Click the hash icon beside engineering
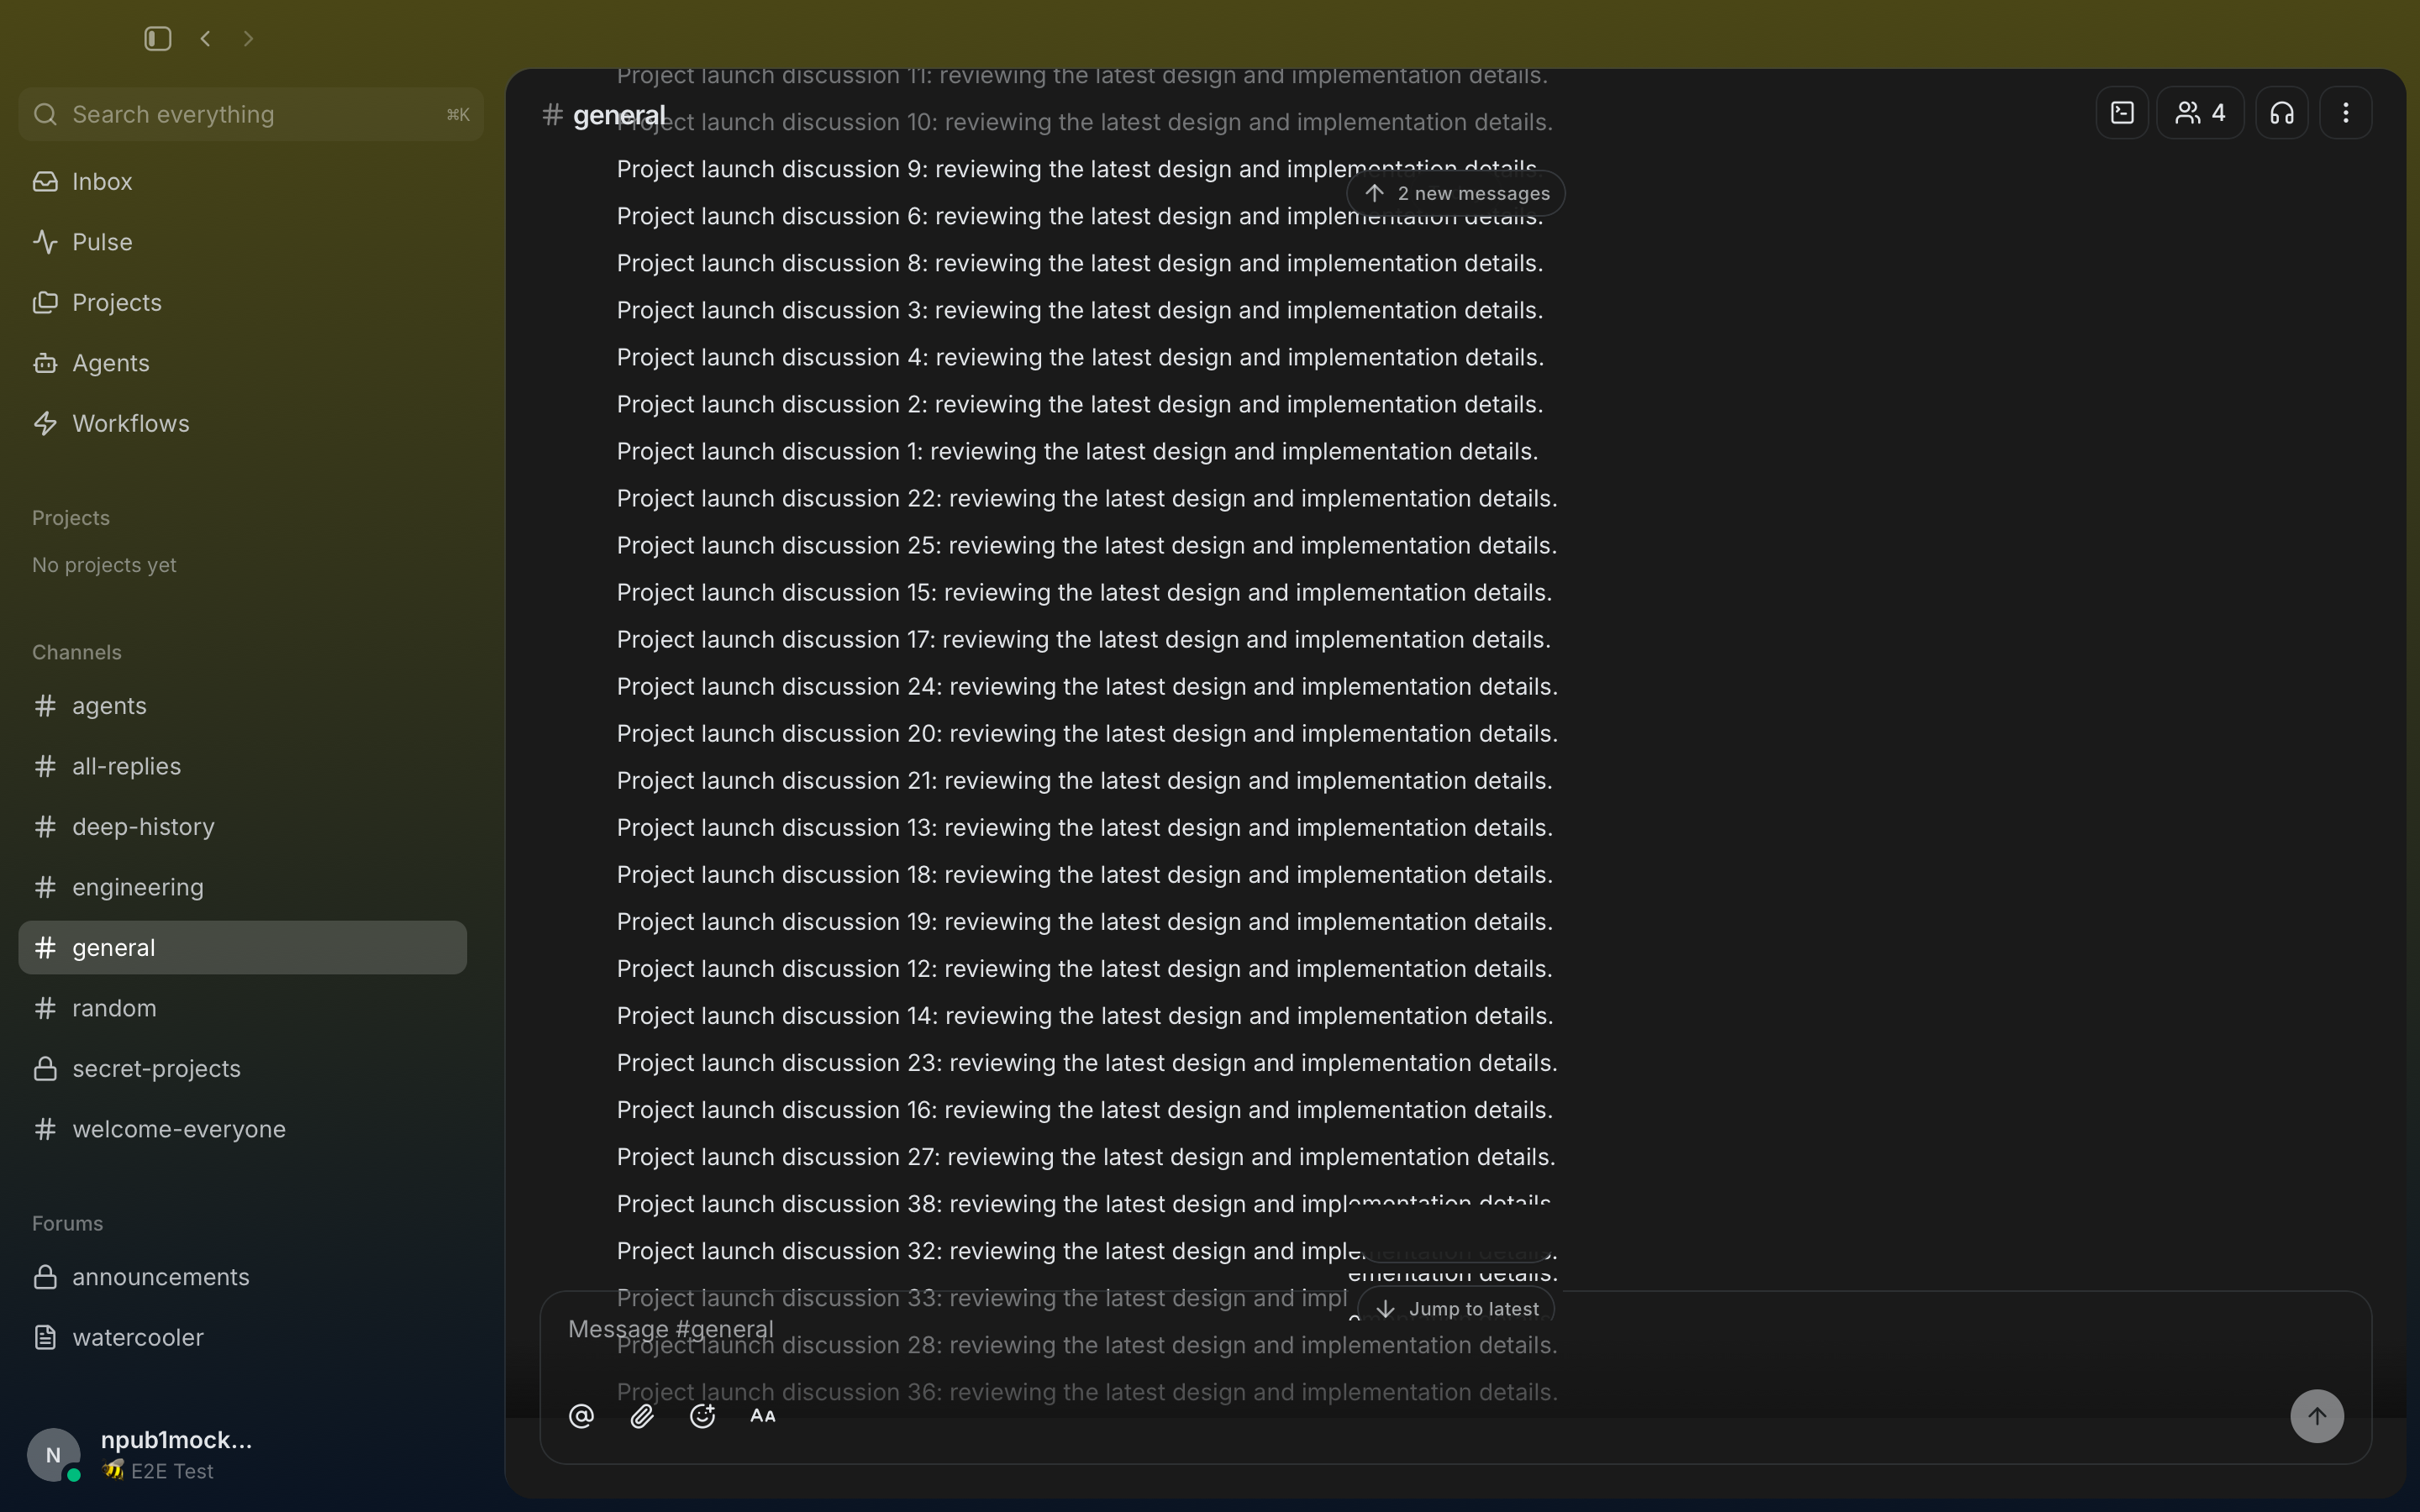 45,887
